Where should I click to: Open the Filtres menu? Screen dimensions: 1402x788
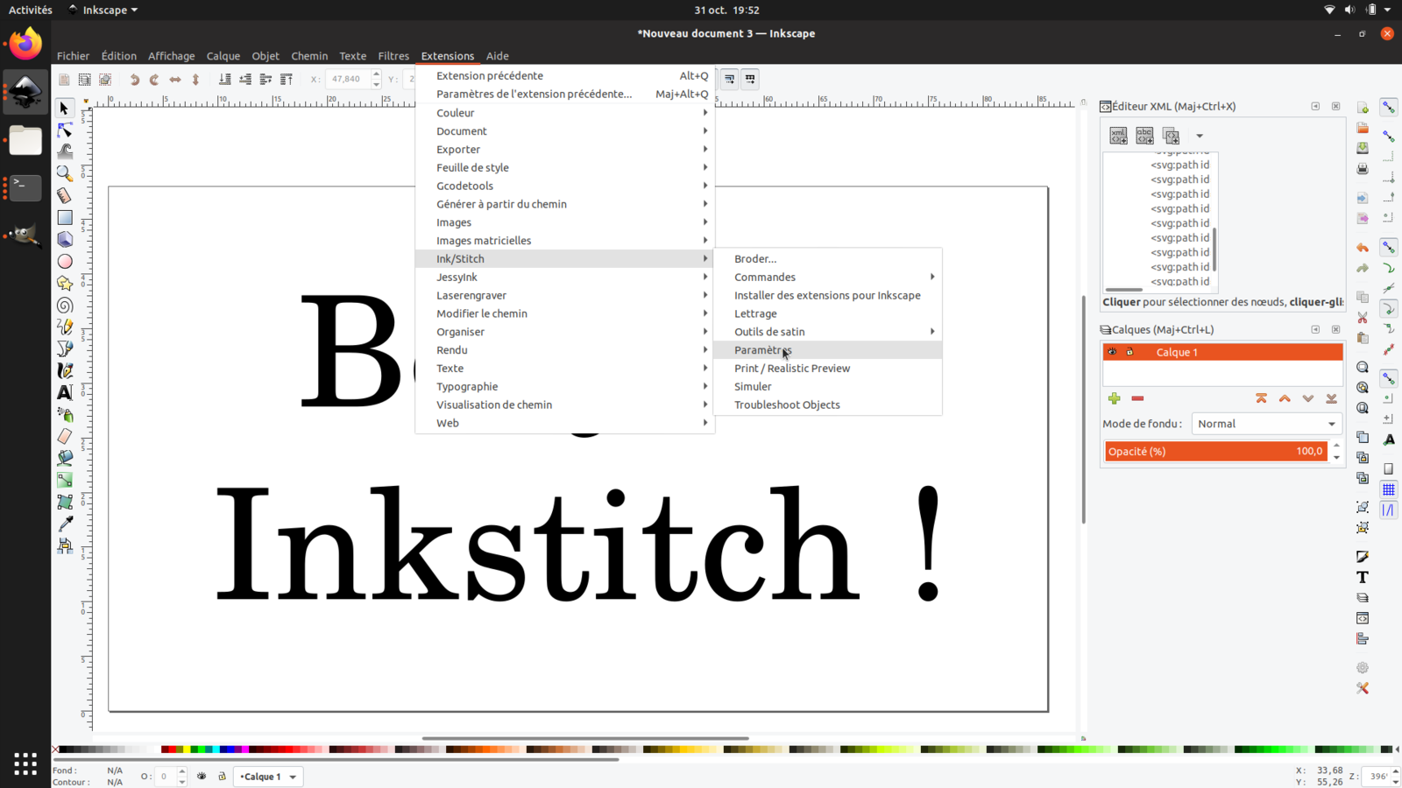pyautogui.click(x=393, y=56)
